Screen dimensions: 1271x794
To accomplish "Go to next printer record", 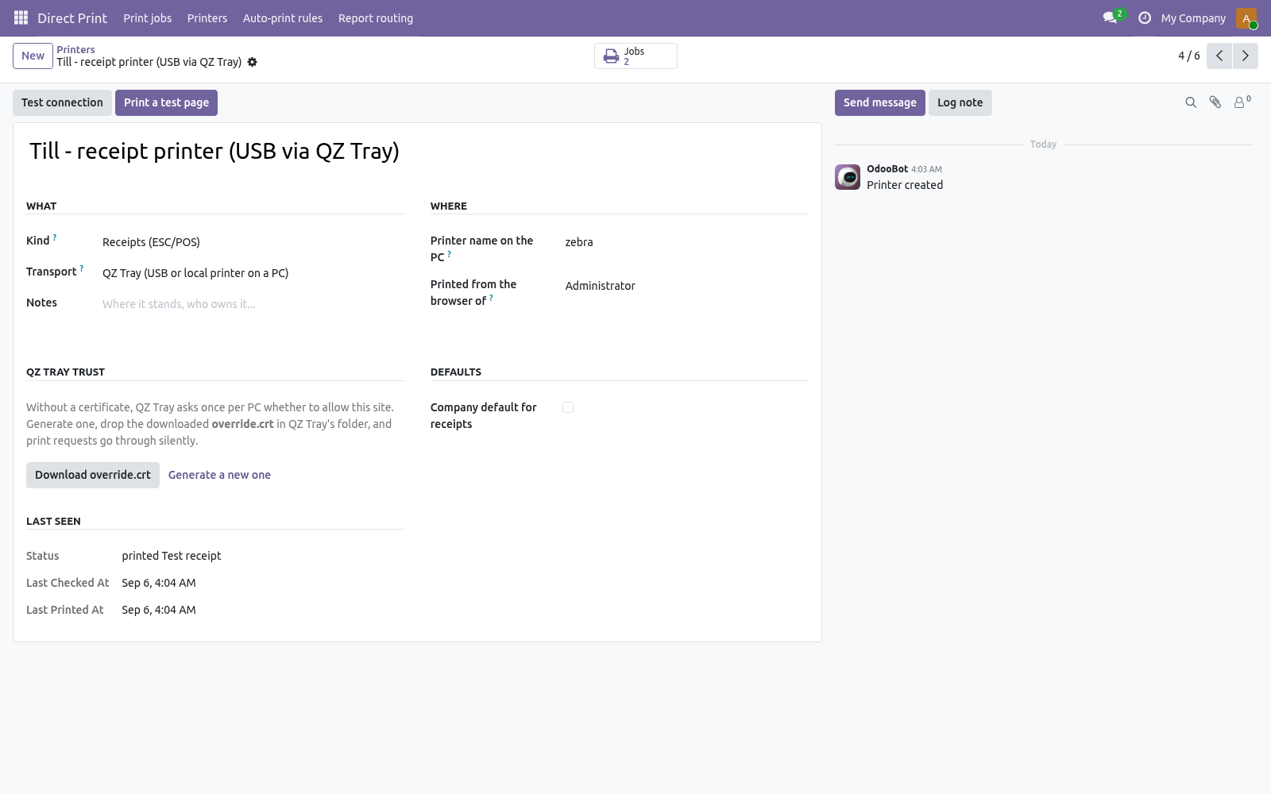I will (x=1245, y=56).
